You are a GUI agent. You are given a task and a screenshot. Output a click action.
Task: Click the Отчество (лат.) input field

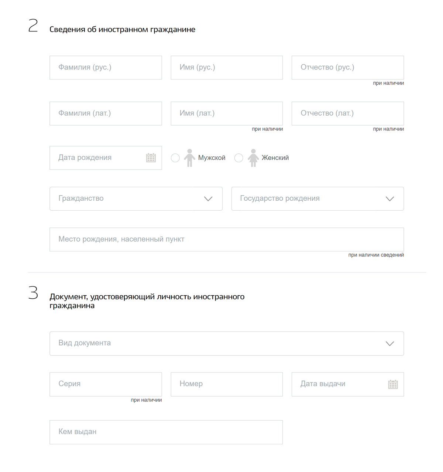click(x=347, y=113)
